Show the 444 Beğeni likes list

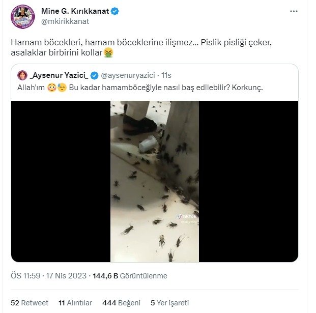[121, 302]
